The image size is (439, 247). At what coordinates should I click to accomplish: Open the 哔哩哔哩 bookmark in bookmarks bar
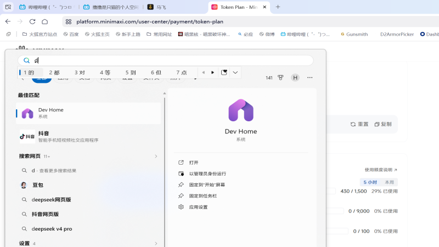coord(305,34)
